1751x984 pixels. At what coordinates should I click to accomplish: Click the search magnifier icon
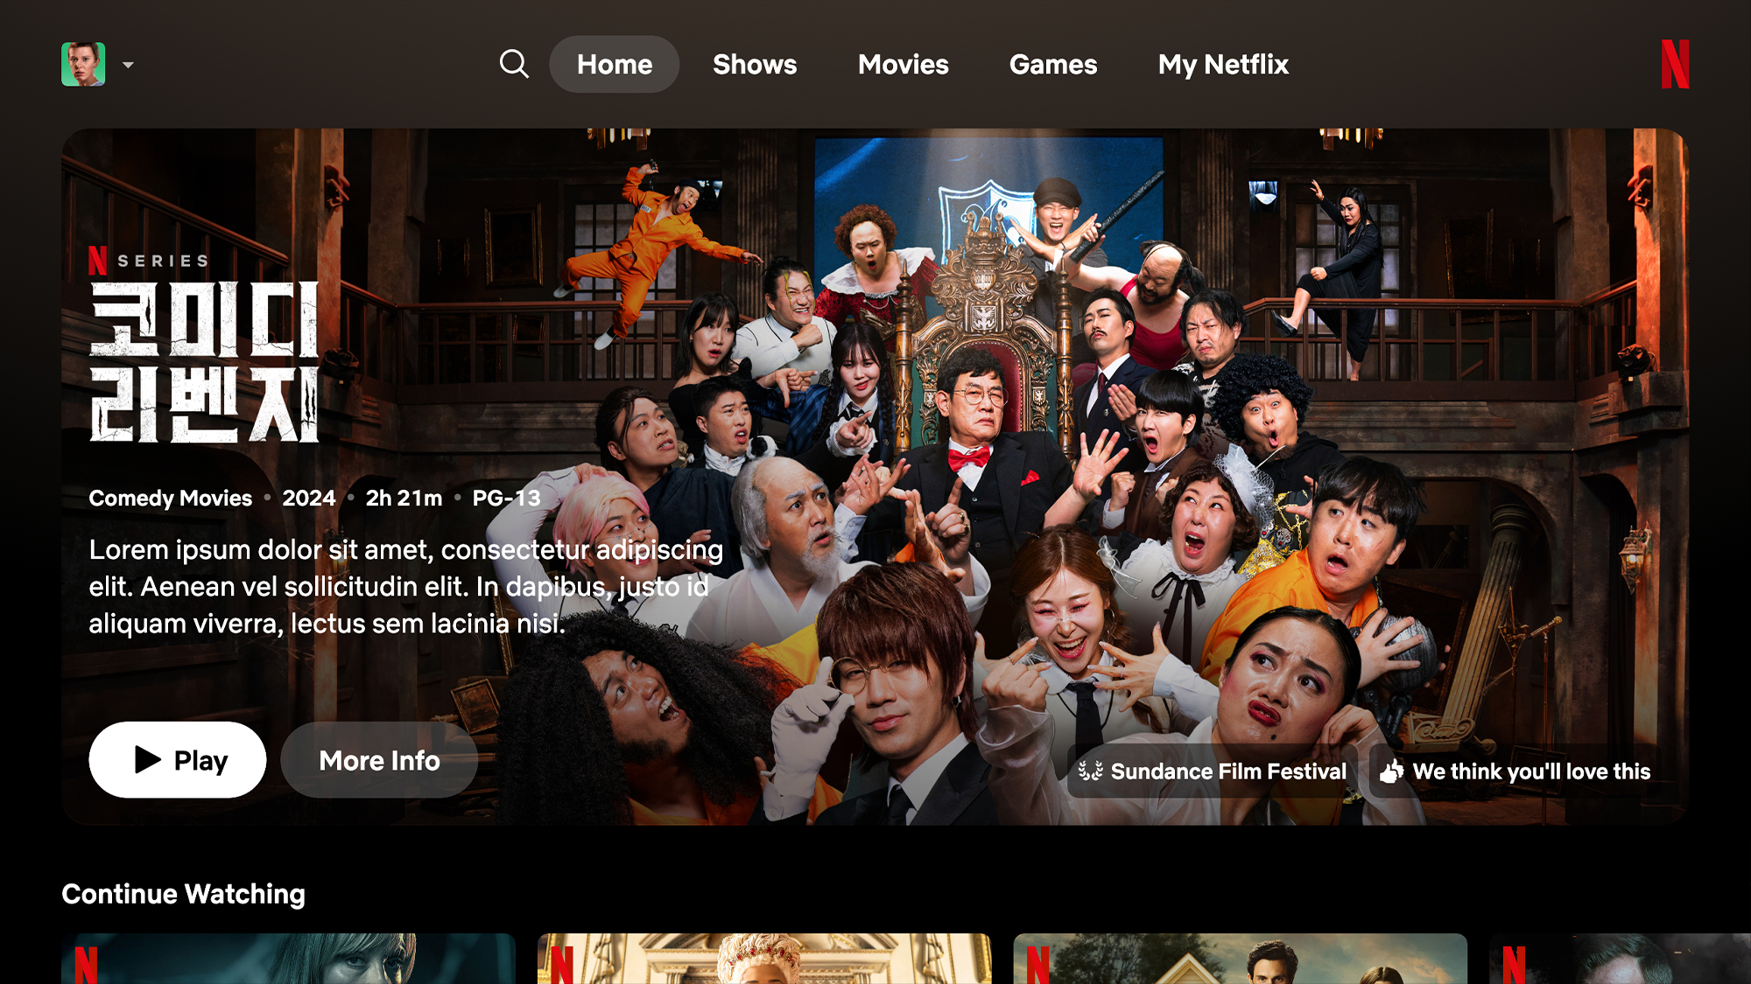514,64
